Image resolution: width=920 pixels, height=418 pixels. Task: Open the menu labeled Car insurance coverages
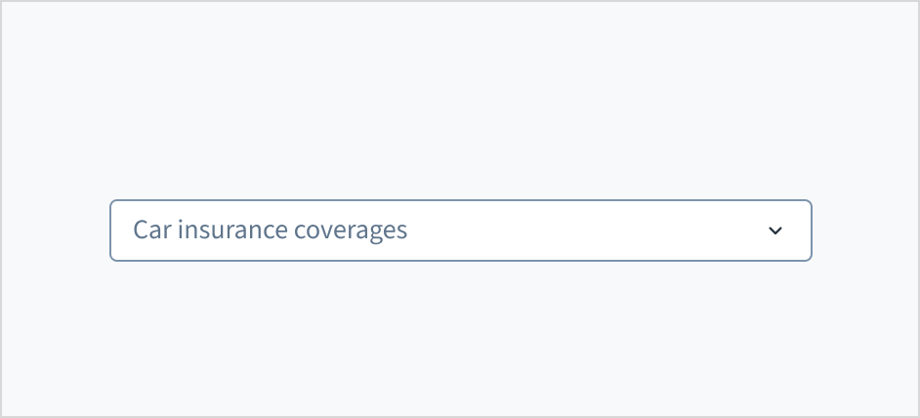460,230
